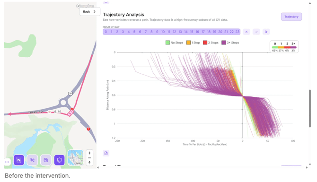Toggle the No Stops legend series

174,43
